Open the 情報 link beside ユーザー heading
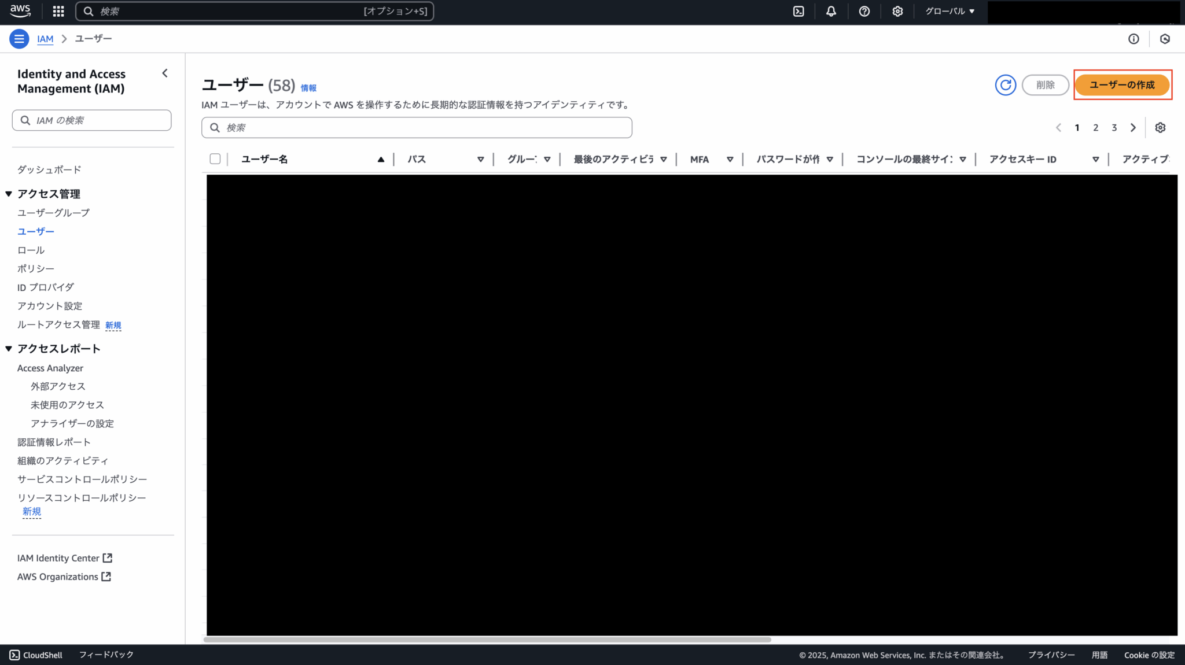The width and height of the screenshot is (1185, 665). pyautogui.click(x=308, y=88)
